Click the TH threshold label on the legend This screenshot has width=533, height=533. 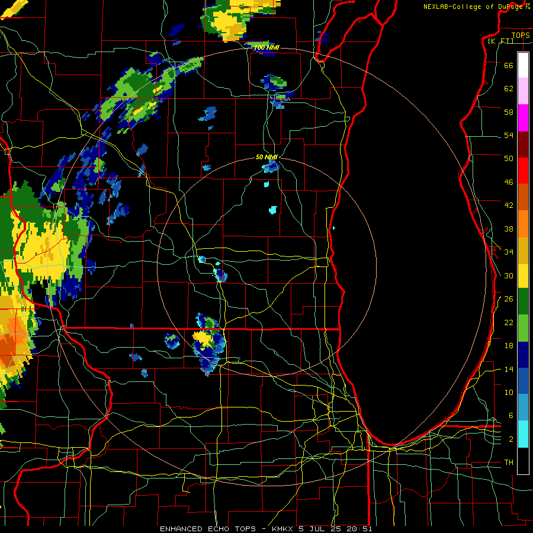[x=509, y=463]
